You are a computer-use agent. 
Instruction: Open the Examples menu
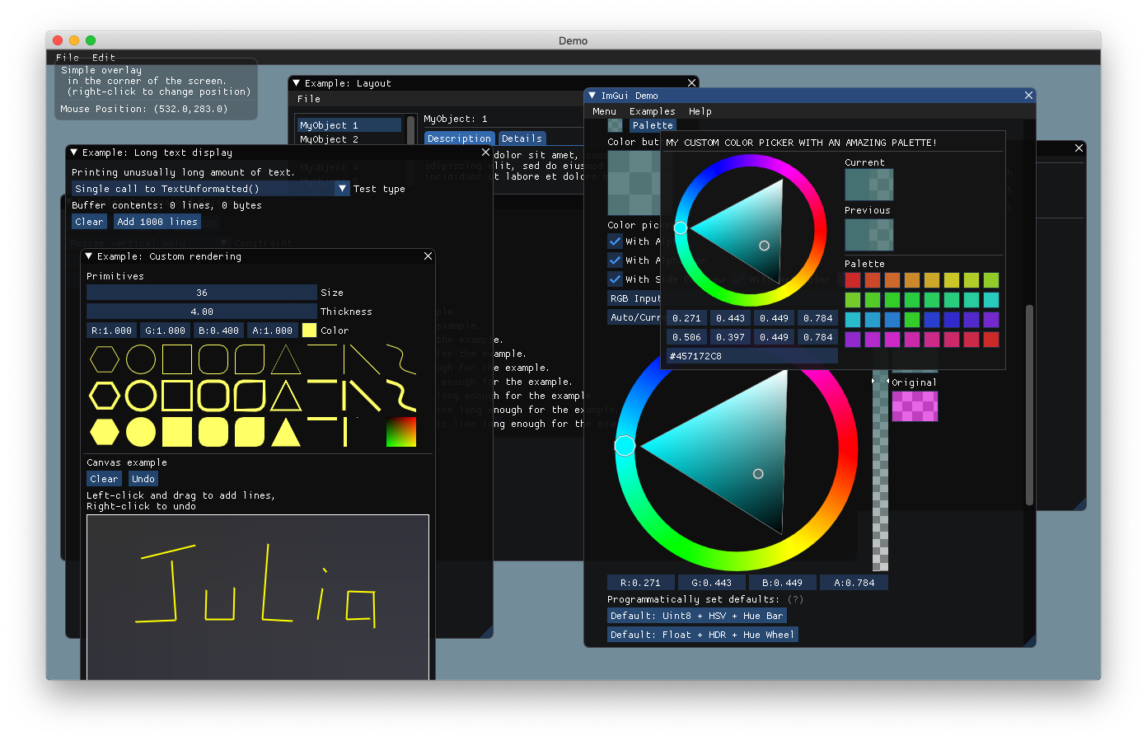(x=652, y=111)
